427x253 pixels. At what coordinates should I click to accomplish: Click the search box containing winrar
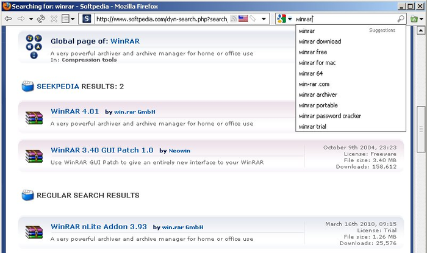click(345, 19)
